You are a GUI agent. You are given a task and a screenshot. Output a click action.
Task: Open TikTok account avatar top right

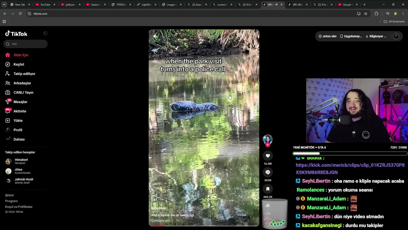pyautogui.click(x=396, y=36)
